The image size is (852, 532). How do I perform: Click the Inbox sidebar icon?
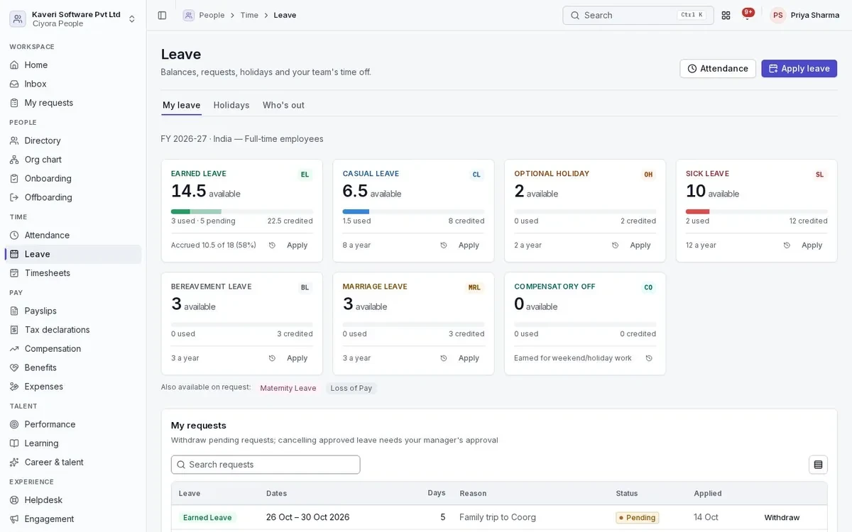pyautogui.click(x=14, y=84)
